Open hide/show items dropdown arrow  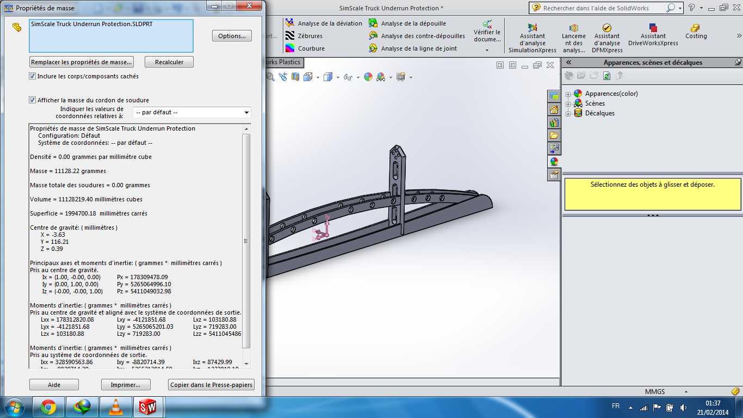pos(358,78)
